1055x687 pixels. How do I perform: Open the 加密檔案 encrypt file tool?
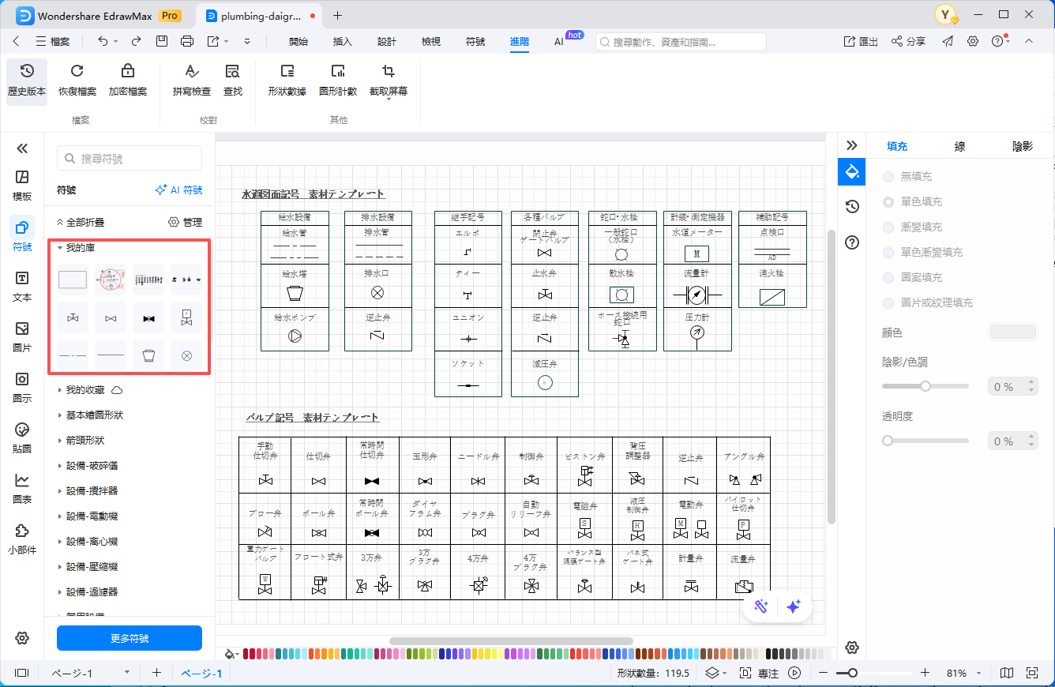tap(127, 71)
